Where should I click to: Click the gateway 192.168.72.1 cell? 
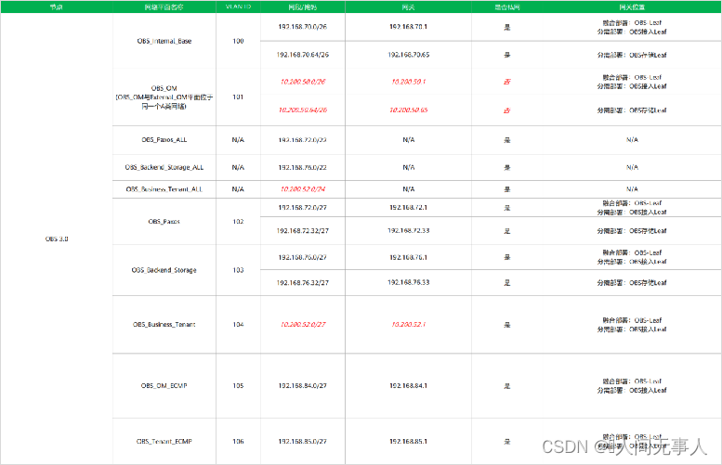409,207
